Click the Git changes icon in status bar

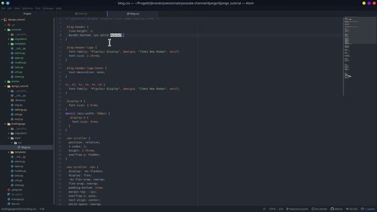(x=347, y=209)
